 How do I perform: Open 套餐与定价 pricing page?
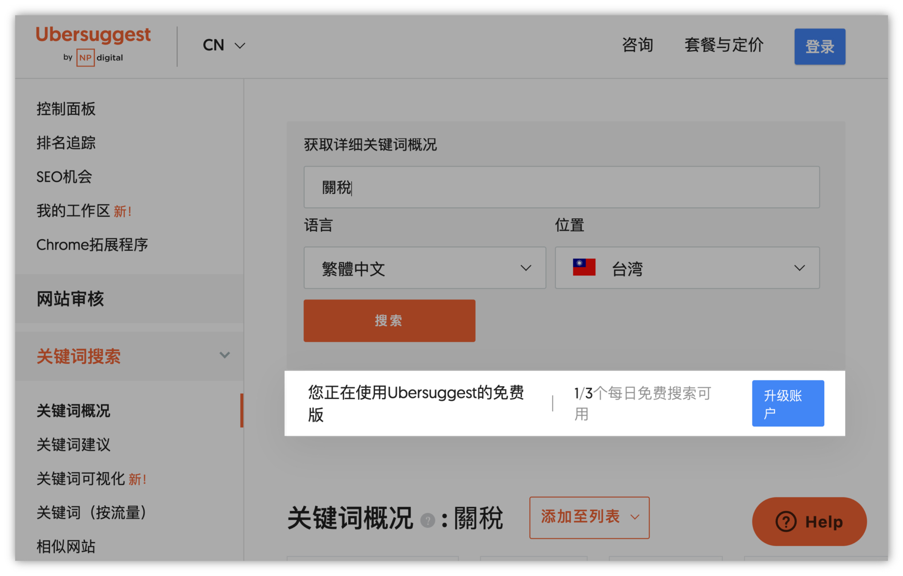pos(723,45)
